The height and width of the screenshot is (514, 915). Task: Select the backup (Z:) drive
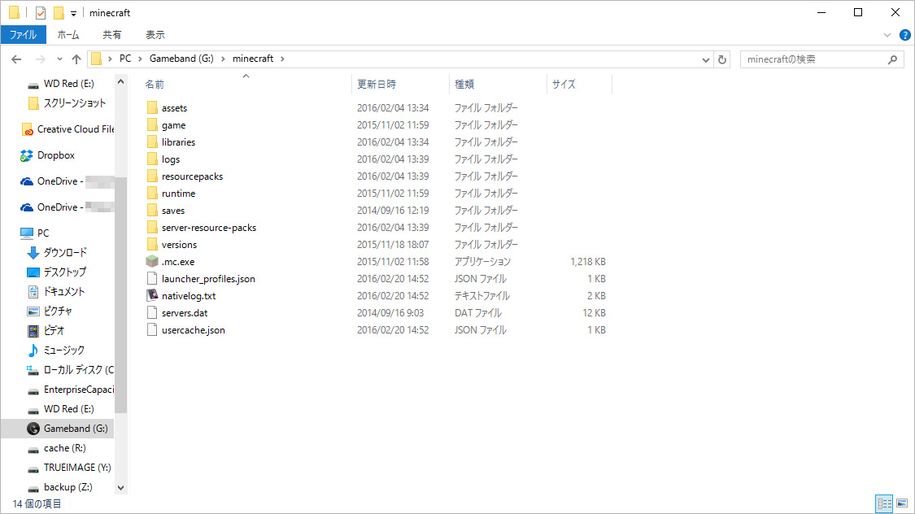[x=59, y=487]
